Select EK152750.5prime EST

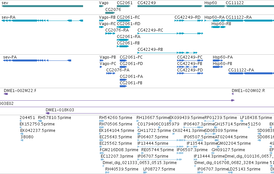[x=20, y=127]
